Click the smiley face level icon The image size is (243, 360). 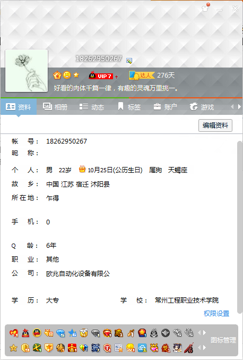[67, 75]
